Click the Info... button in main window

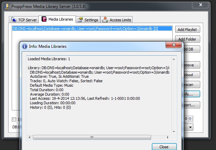point(192,94)
